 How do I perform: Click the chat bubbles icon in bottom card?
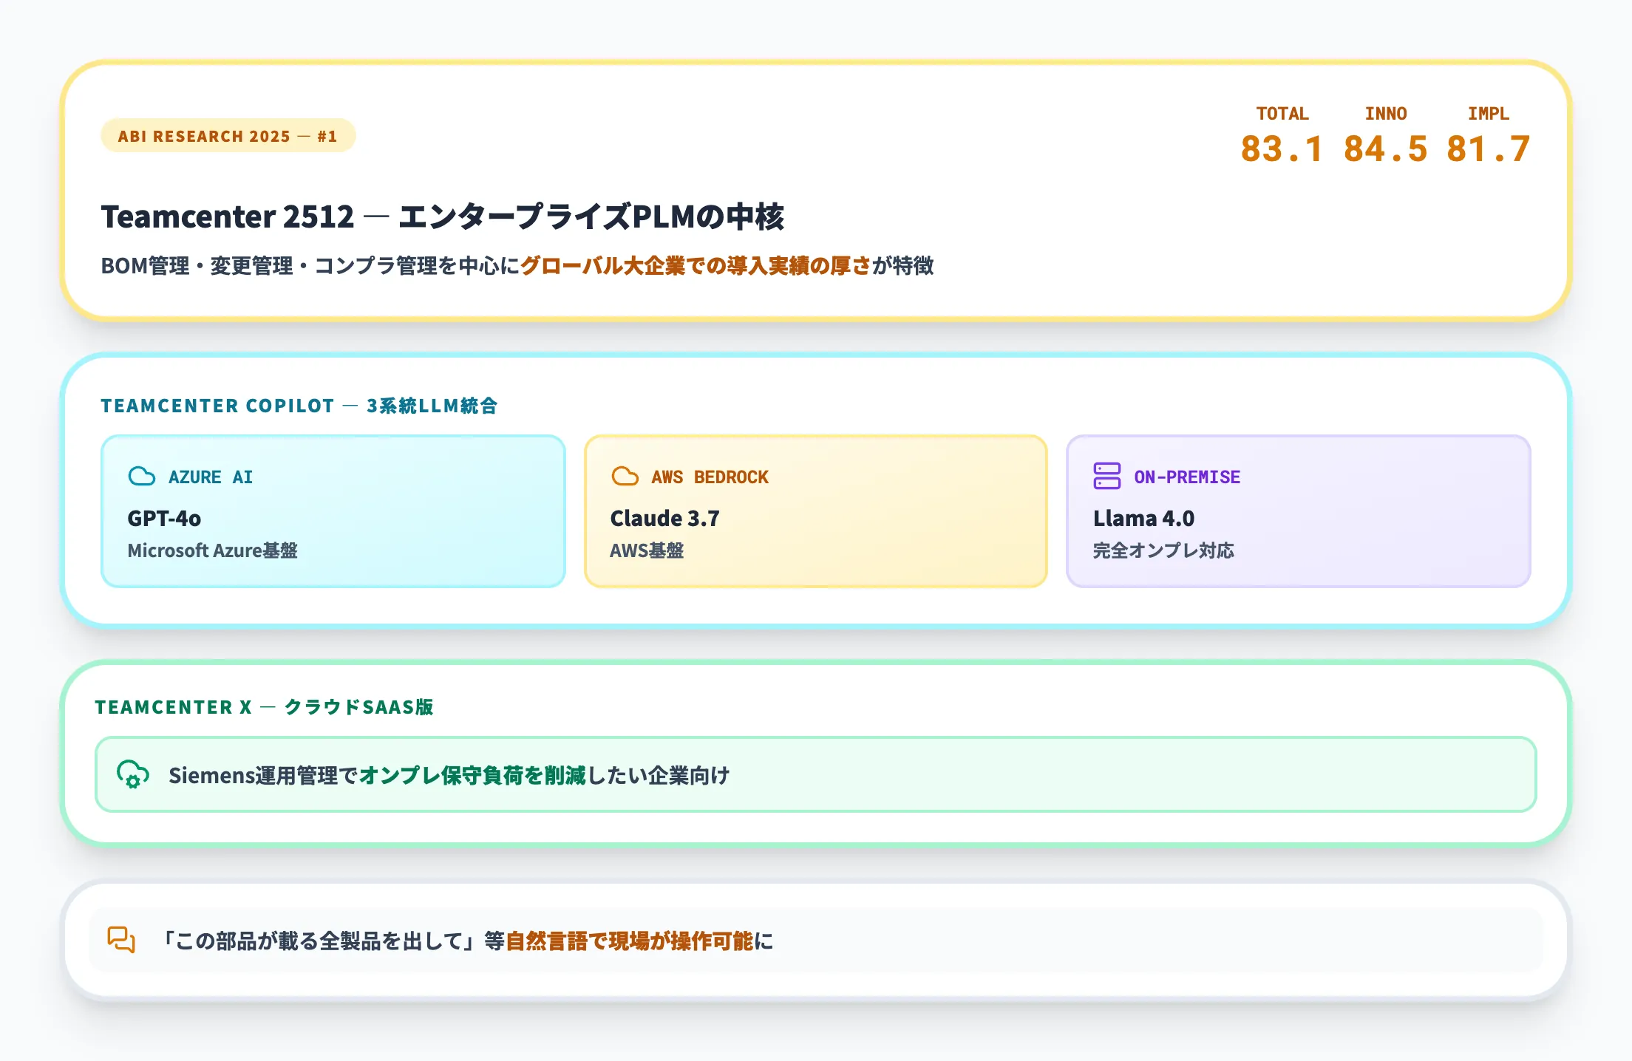click(121, 940)
